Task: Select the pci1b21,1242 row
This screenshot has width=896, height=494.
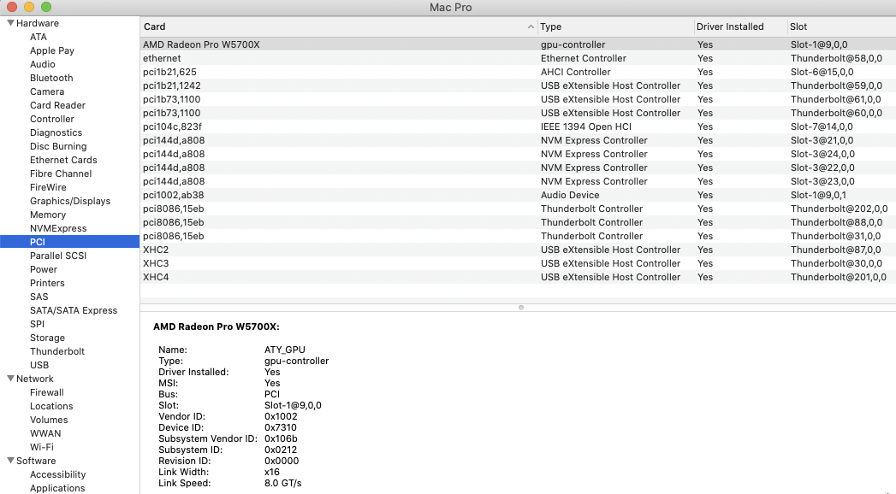Action: coord(518,85)
